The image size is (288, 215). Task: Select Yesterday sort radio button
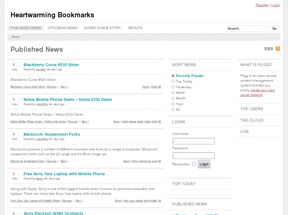(x=173, y=87)
